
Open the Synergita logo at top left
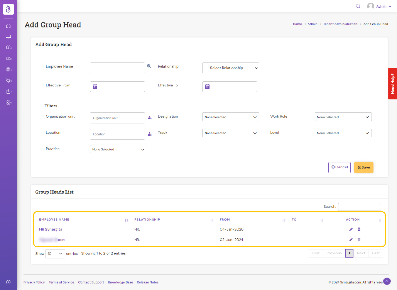pos(8,9)
